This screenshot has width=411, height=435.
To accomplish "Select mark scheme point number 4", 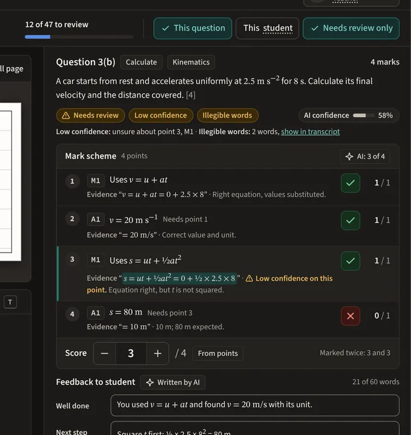I will [x=72, y=314].
